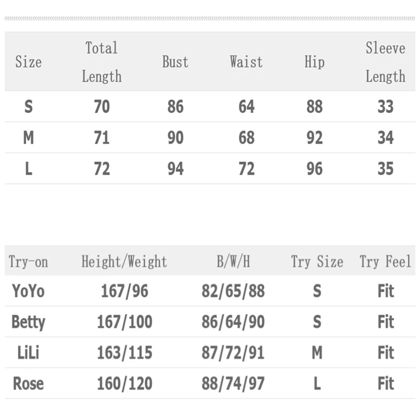Screen dimensions: 420x420
Task: Click the Try Feel column header
Action: (385, 261)
